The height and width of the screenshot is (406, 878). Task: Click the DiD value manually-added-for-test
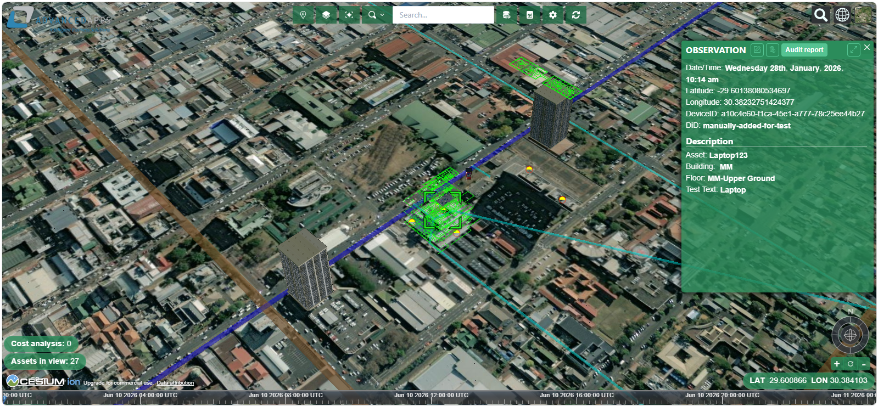(x=747, y=126)
